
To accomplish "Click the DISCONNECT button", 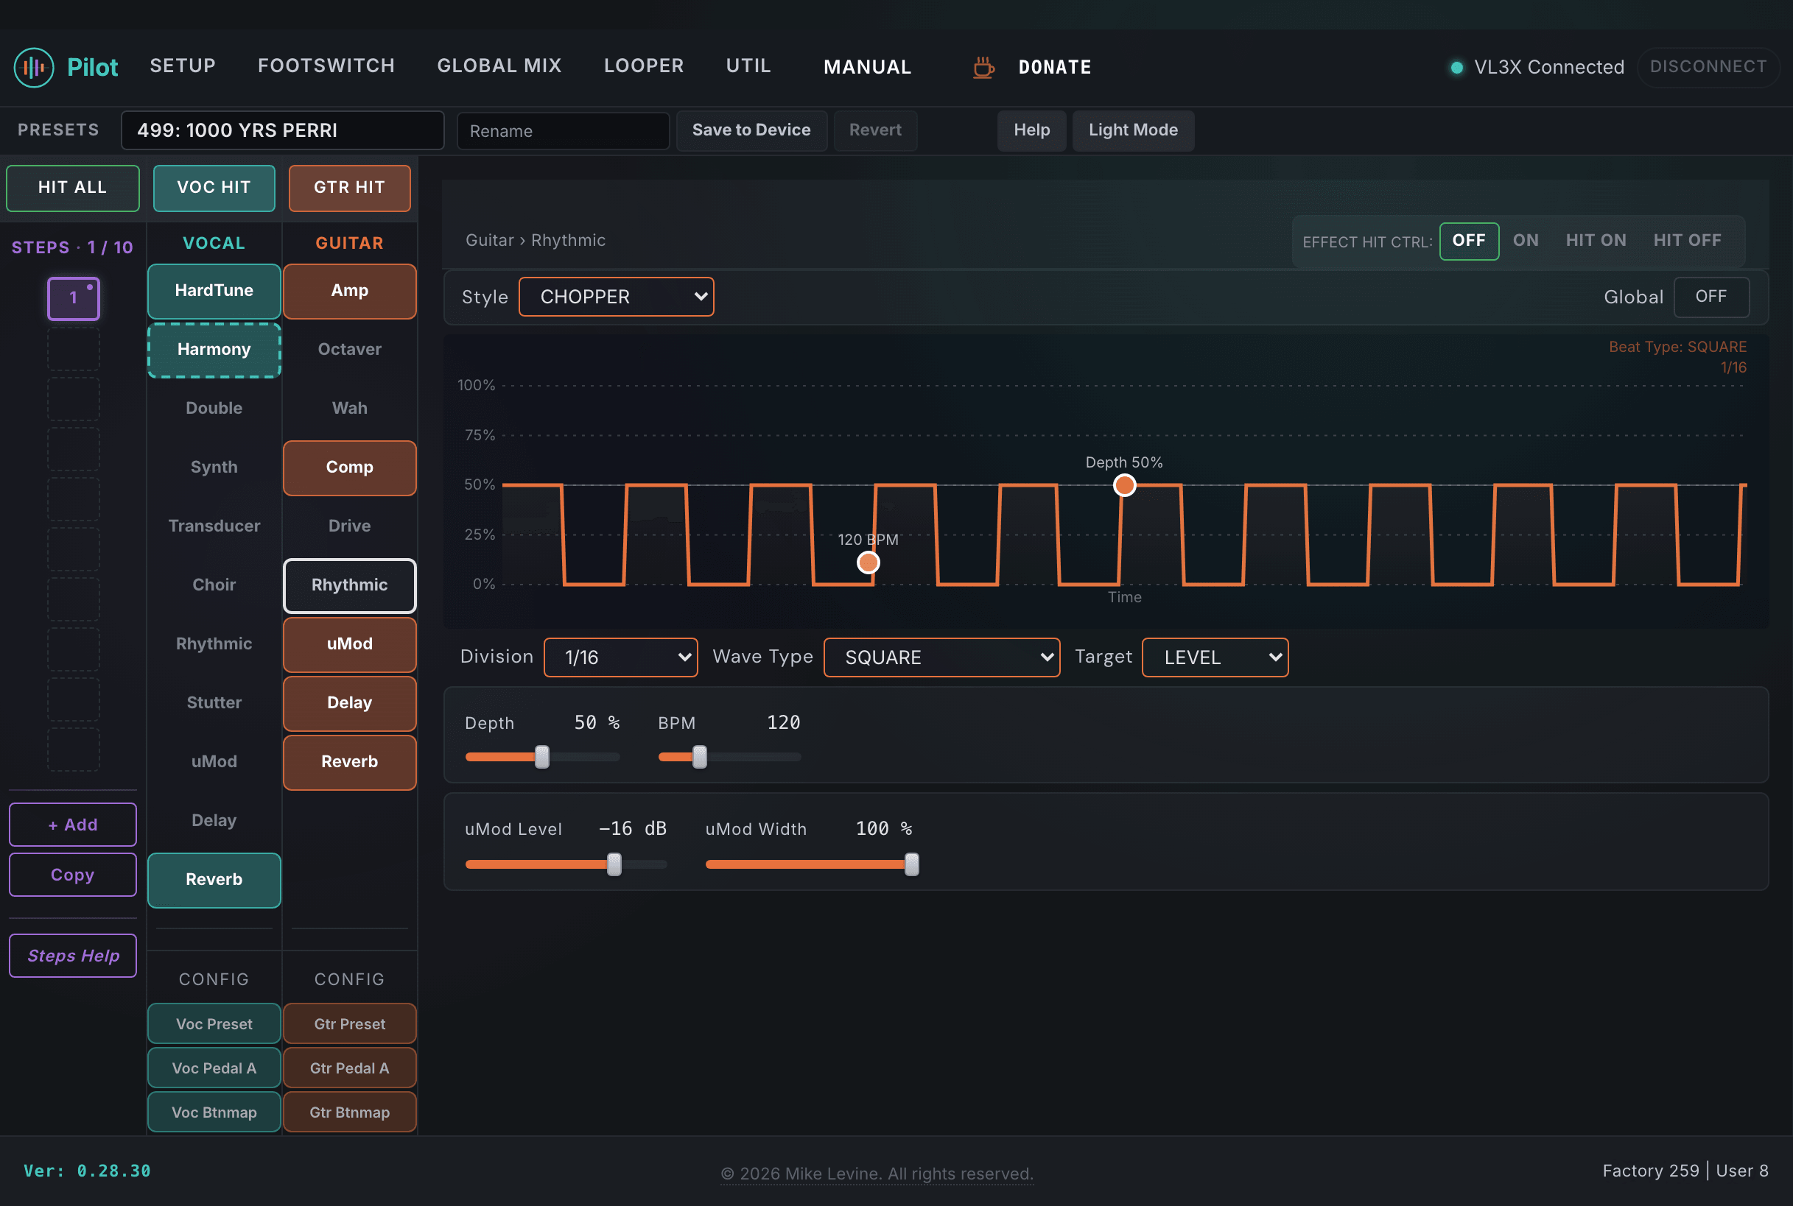I will click(1708, 67).
